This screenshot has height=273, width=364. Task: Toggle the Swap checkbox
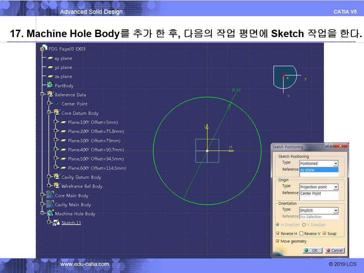tap(325, 234)
